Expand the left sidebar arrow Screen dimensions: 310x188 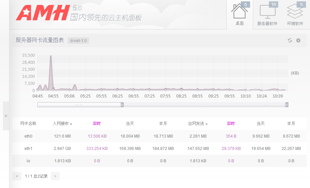[6, 116]
